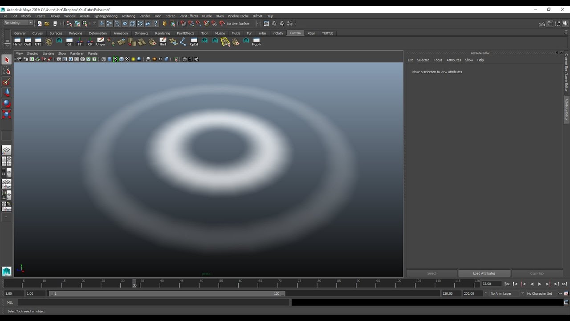Click the Hshd shelf button
Viewport: 570px width, 321px height.
pyautogui.click(x=17, y=42)
